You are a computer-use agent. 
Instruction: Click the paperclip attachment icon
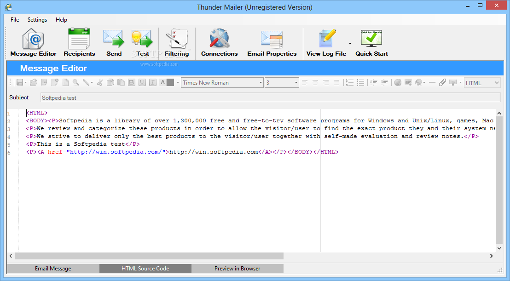point(442,82)
